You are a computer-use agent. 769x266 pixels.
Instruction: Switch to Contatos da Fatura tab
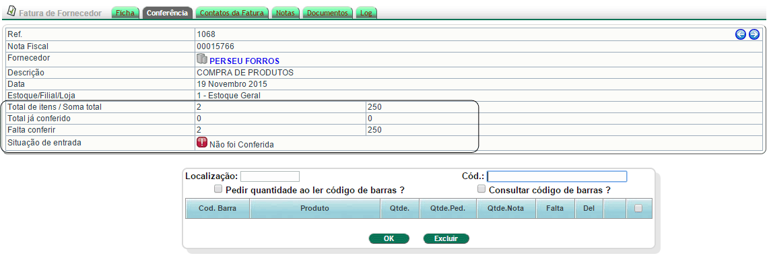[x=232, y=13]
